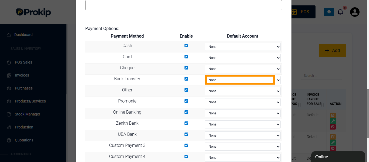The width and height of the screenshot is (369, 162).
Task: Open the Zenith Bank default account dropdown
Action: coord(243,124)
